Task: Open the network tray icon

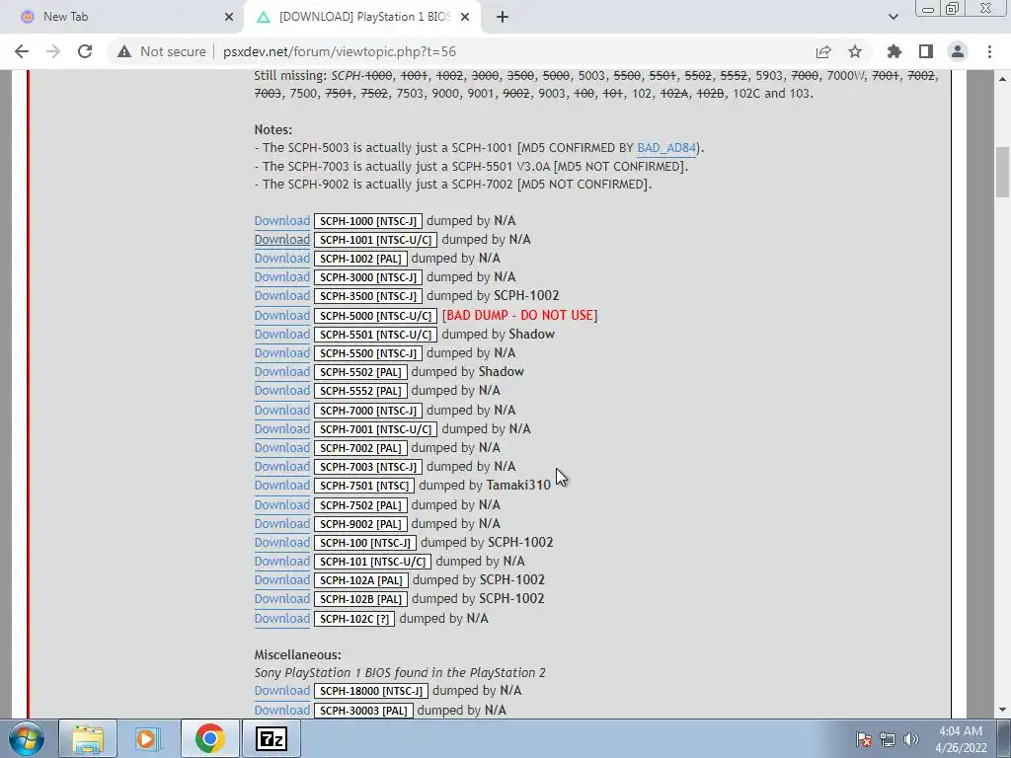Action: point(888,739)
